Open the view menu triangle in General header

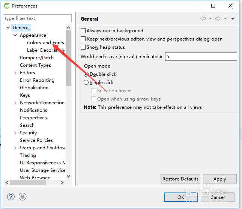[233, 18]
